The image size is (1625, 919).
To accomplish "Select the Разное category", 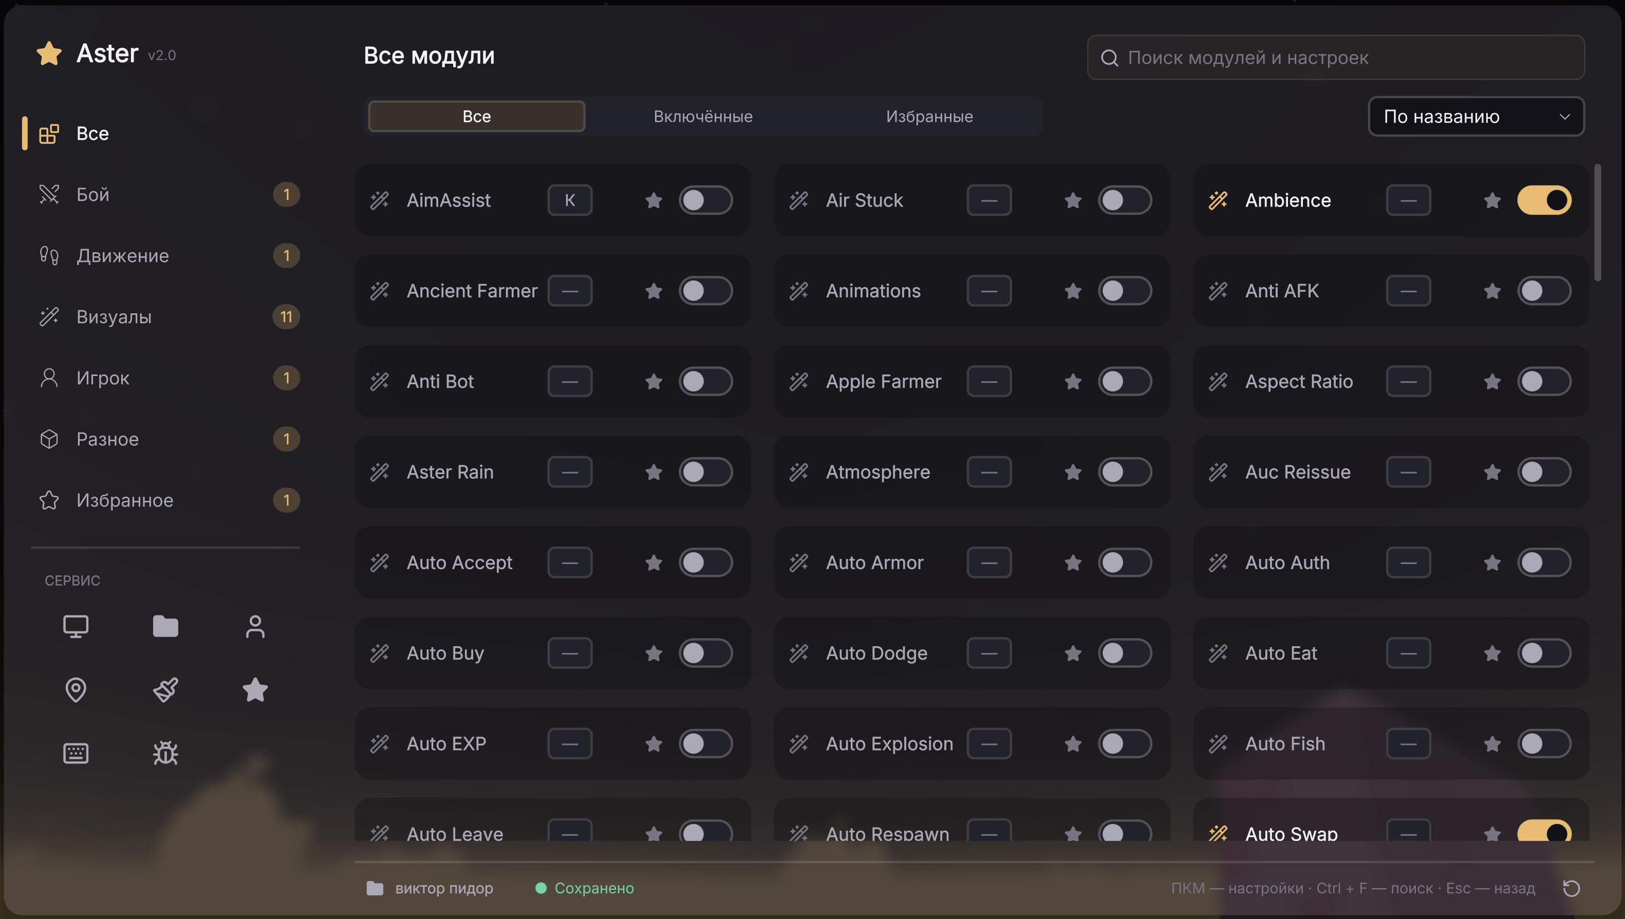I will [165, 439].
